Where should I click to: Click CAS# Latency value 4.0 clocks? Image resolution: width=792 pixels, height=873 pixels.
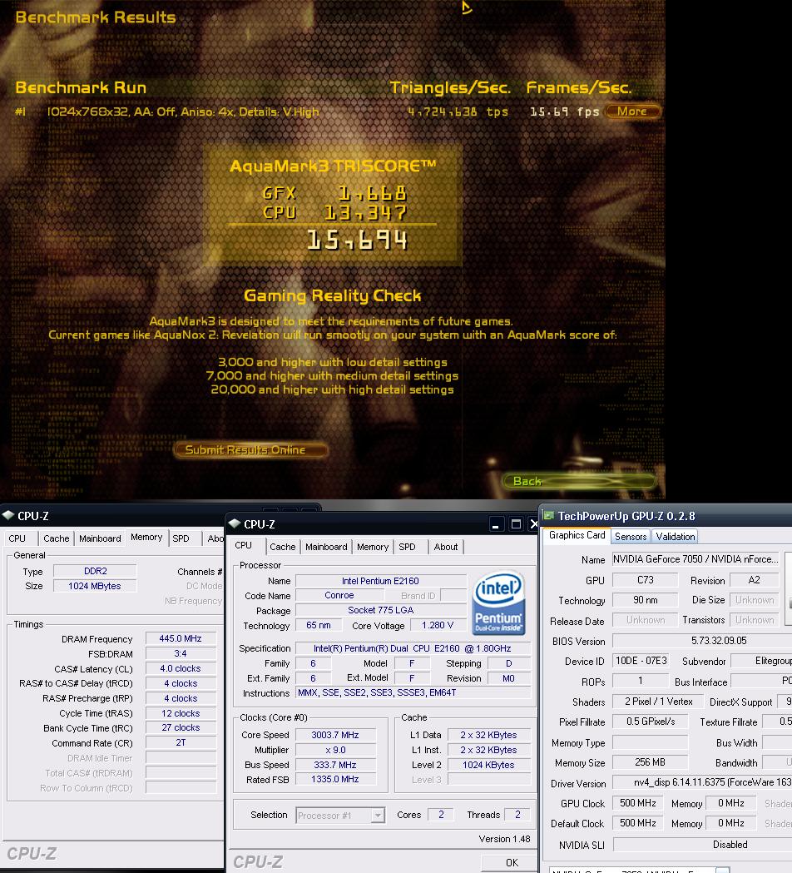pyautogui.click(x=181, y=668)
